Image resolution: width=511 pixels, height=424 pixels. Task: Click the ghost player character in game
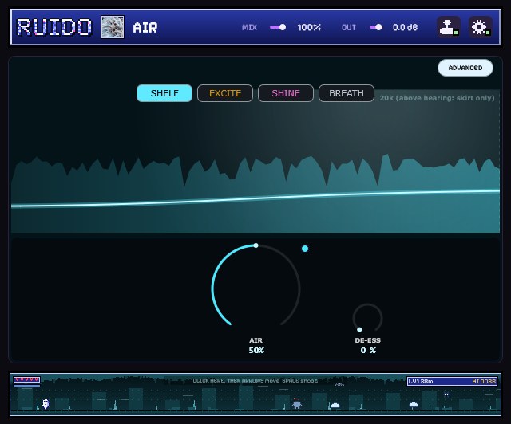tap(46, 404)
